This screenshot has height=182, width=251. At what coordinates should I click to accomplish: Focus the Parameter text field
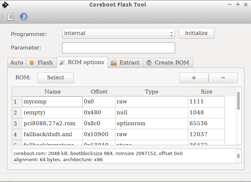[118, 48]
